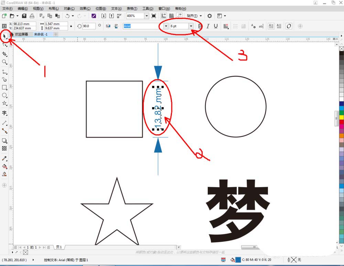Open the 6 pt font size dropdown
The image size is (344, 266).
[191, 26]
